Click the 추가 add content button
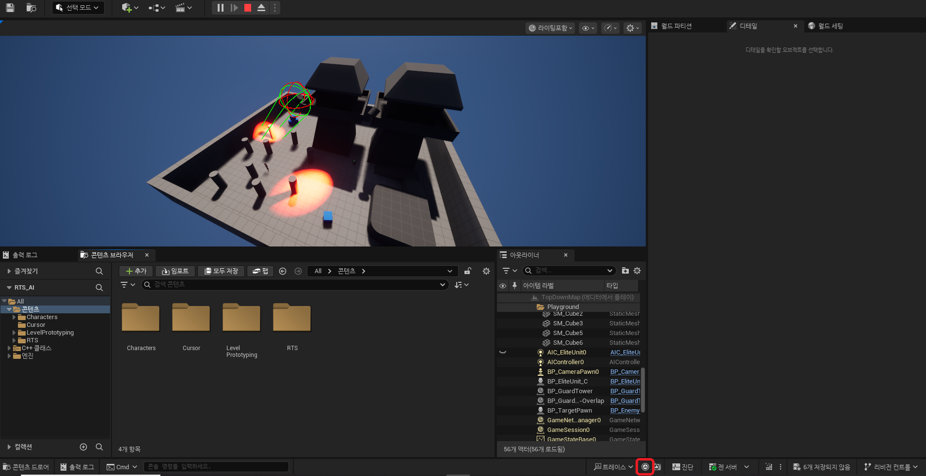 136,271
